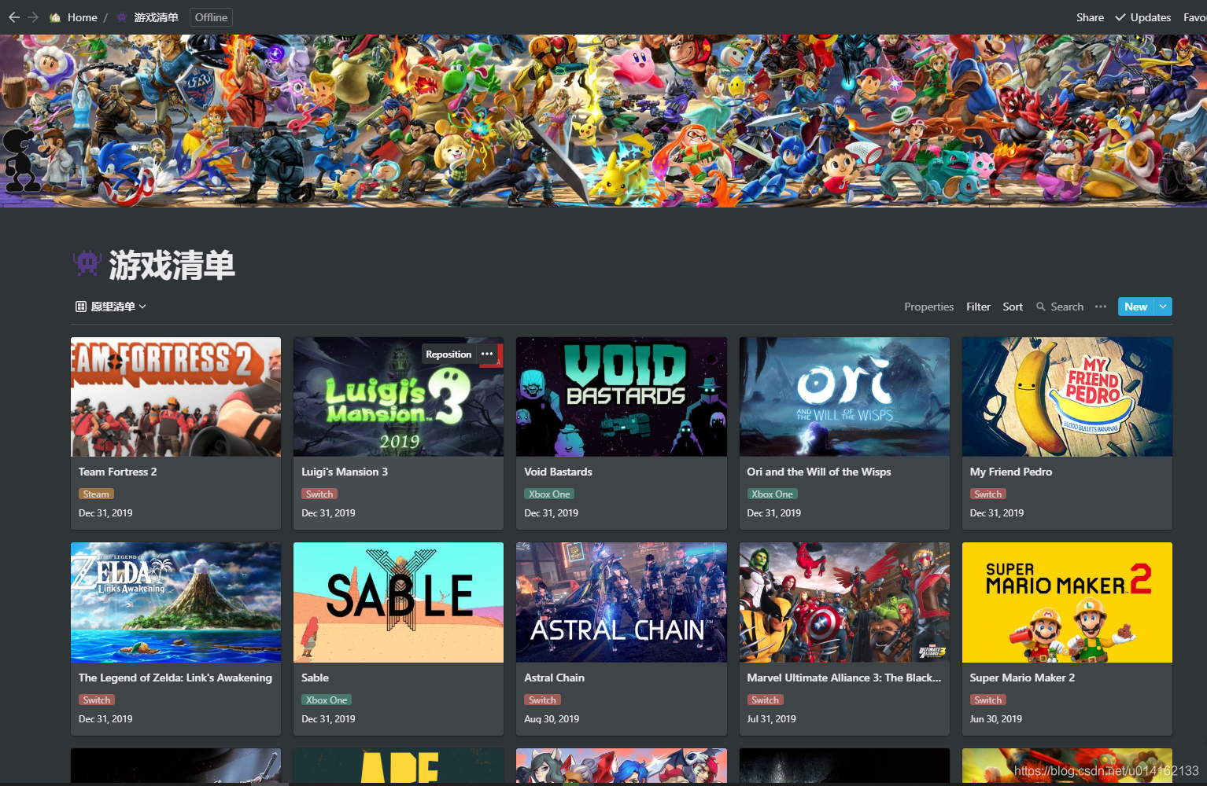The height and width of the screenshot is (786, 1207).
Task: Click the magnifier search icon
Action: 1041,307
